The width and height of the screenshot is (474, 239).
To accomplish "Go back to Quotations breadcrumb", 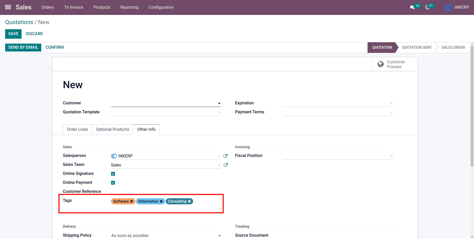I will [19, 22].
